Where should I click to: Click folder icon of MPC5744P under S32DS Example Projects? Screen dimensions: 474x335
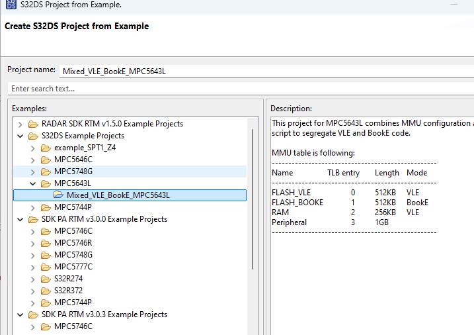pos(46,207)
